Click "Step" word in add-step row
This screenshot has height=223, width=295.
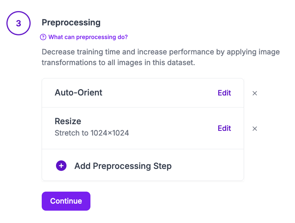click(163, 166)
